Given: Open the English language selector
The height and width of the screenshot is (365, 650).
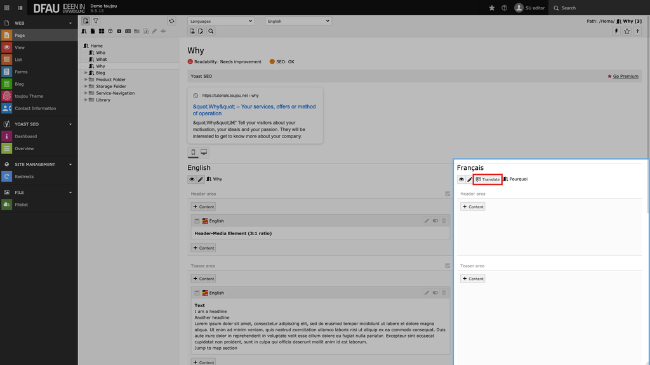Looking at the screenshot, I should point(298,21).
